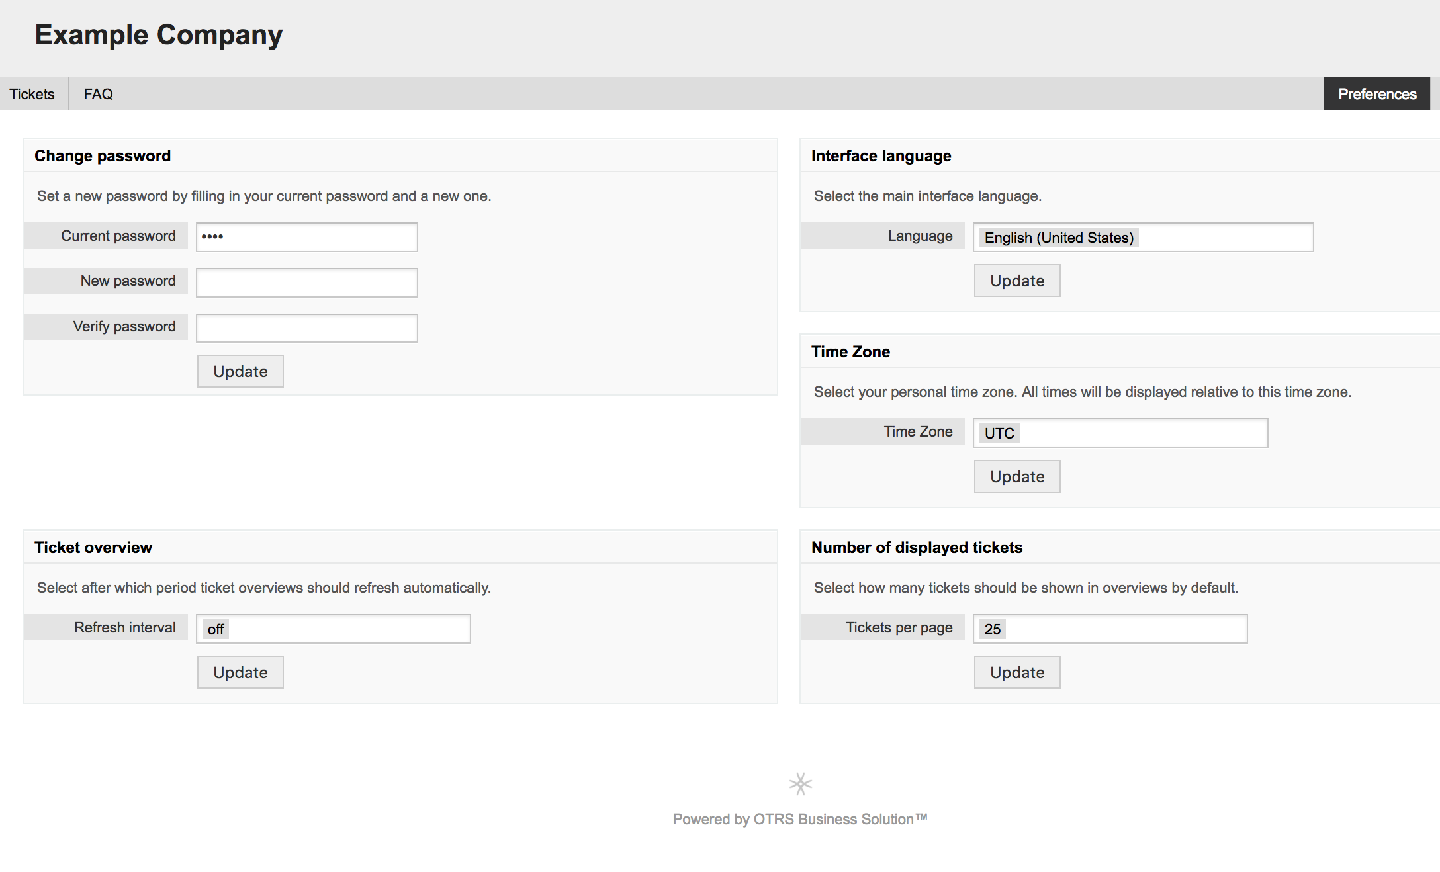Open the Language dropdown
The height and width of the screenshot is (872, 1440).
1142,237
